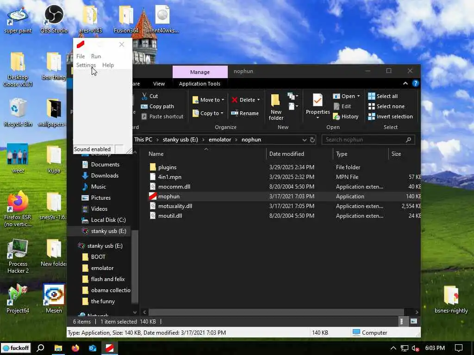The image size is (474, 355).
Task: Select the mophun application icon in list
Action: coord(153,196)
